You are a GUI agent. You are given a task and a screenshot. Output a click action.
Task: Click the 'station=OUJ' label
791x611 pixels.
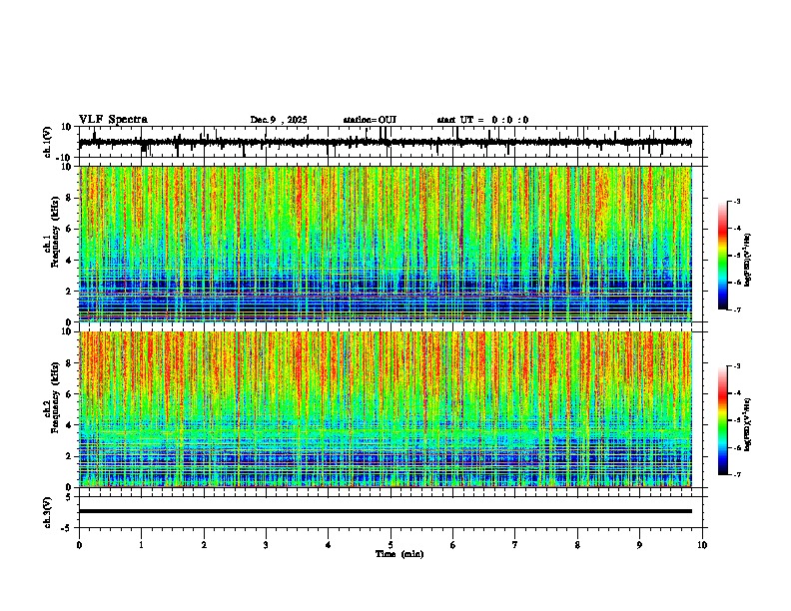point(370,120)
